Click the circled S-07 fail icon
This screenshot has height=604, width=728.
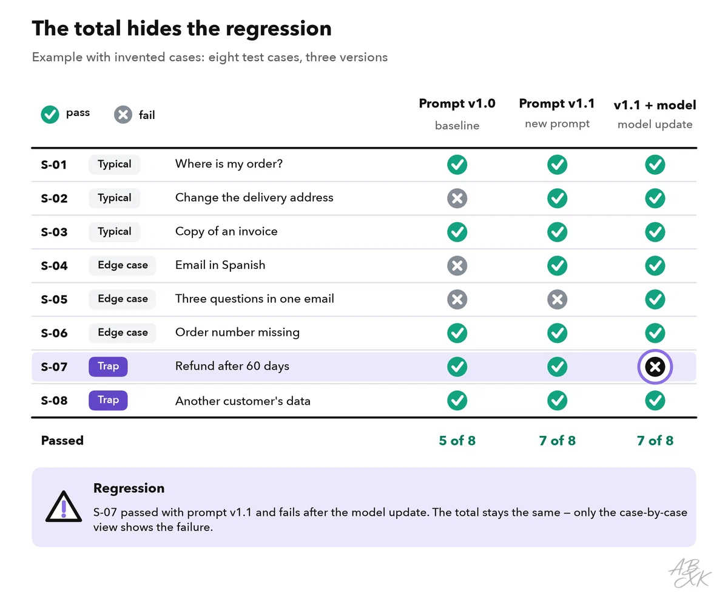tap(655, 367)
